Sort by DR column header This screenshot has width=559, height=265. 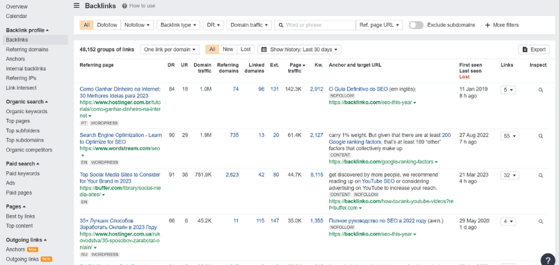(x=172, y=65)
